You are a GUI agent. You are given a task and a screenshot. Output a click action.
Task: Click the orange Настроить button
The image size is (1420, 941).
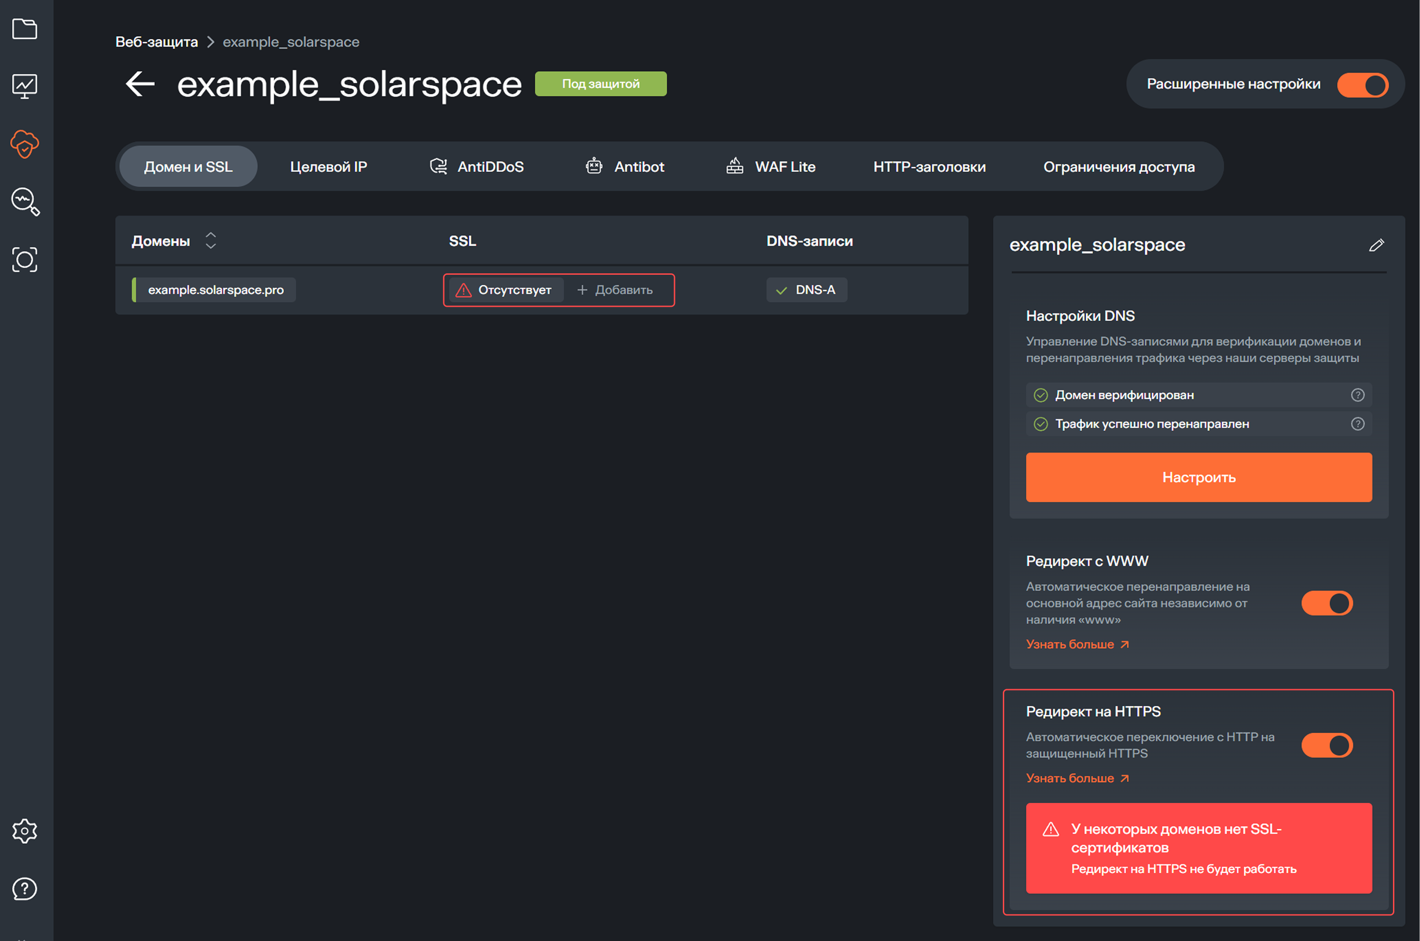pyautogui.click(x=1198, y=477)
